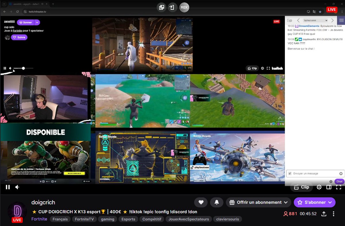The image size is (345, 226).
Task: Mute the main doigcrich stream
Action: click(x=17, y=187)
